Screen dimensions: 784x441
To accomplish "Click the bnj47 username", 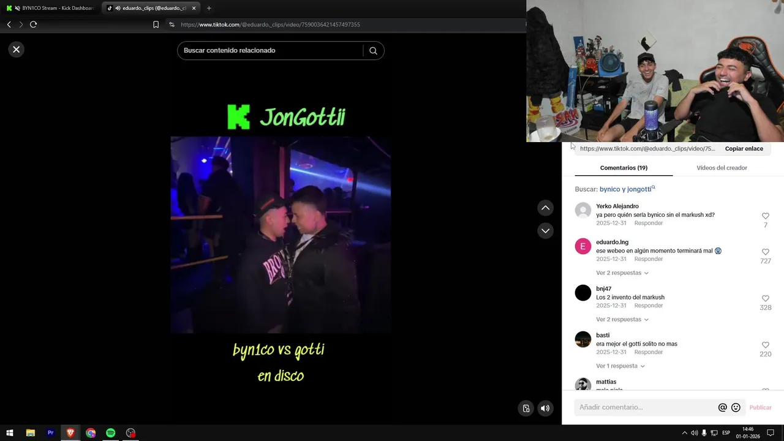I will click(604, 289).
